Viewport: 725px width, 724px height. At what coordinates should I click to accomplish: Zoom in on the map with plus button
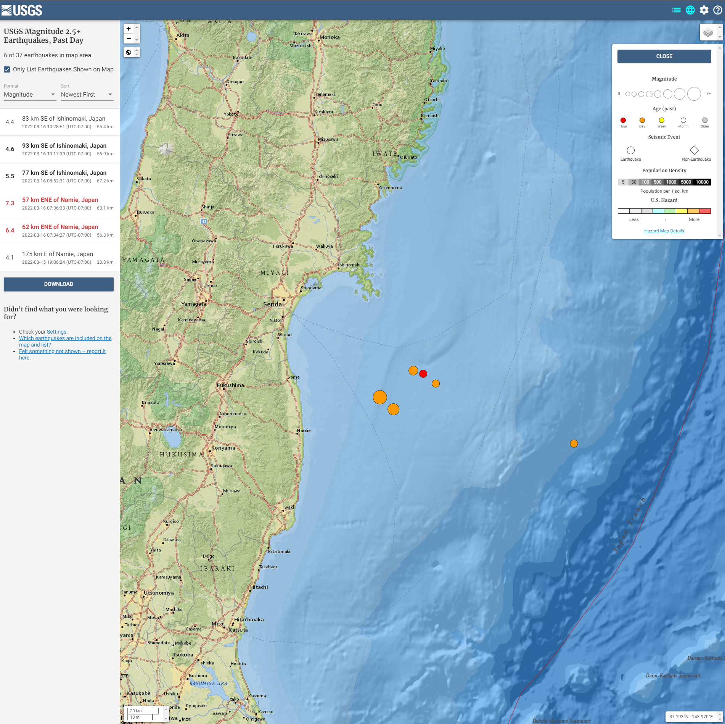point(129,29)
